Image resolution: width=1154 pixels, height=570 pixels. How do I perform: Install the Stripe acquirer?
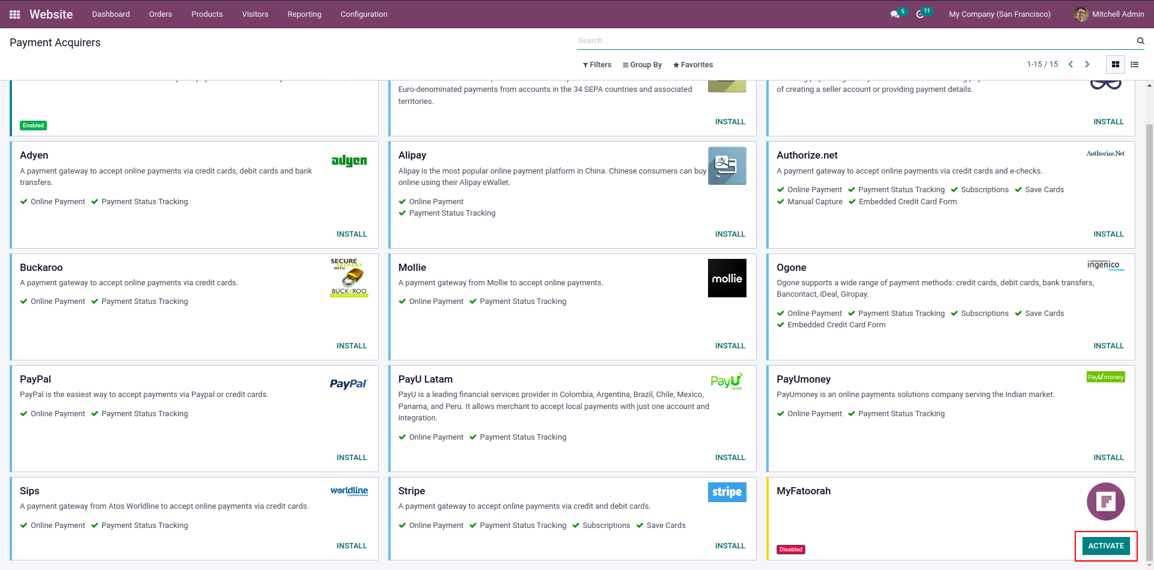(x=730, y=546)
